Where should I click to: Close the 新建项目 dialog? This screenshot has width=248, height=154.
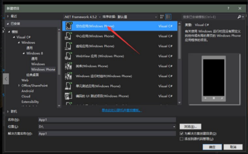coord(240,8)
